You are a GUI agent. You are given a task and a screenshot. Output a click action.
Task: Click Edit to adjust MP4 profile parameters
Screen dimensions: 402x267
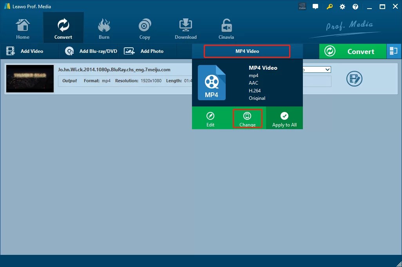click(210, 119)
